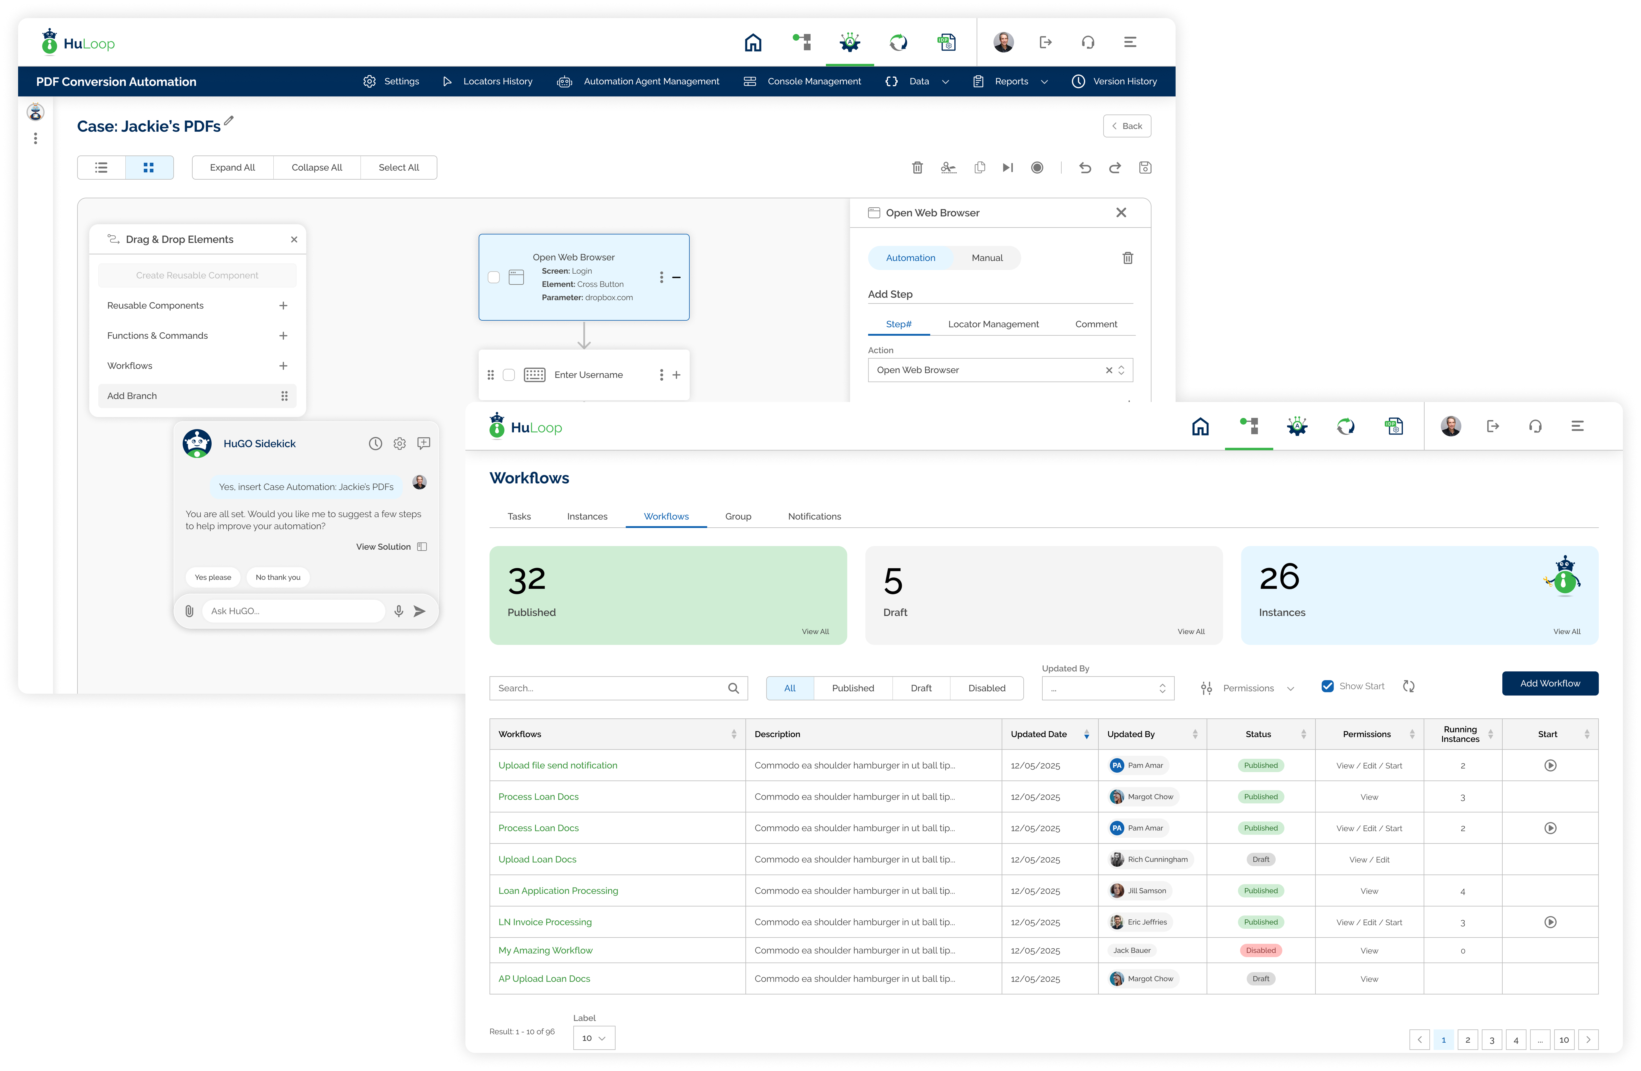Start new HuGO Sidekick chat
The height and width of the screenshot is (1071, 1641).
(424, 444)
